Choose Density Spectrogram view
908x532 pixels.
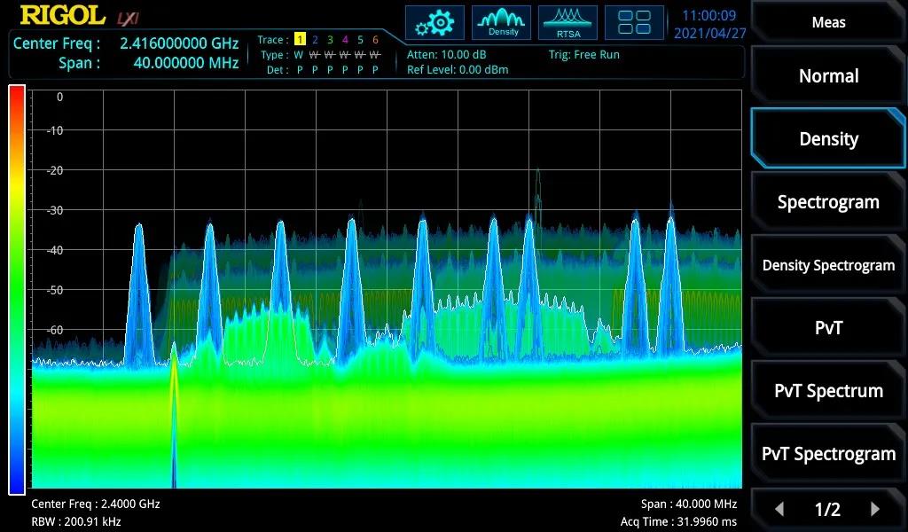click(x=828, y=265)
